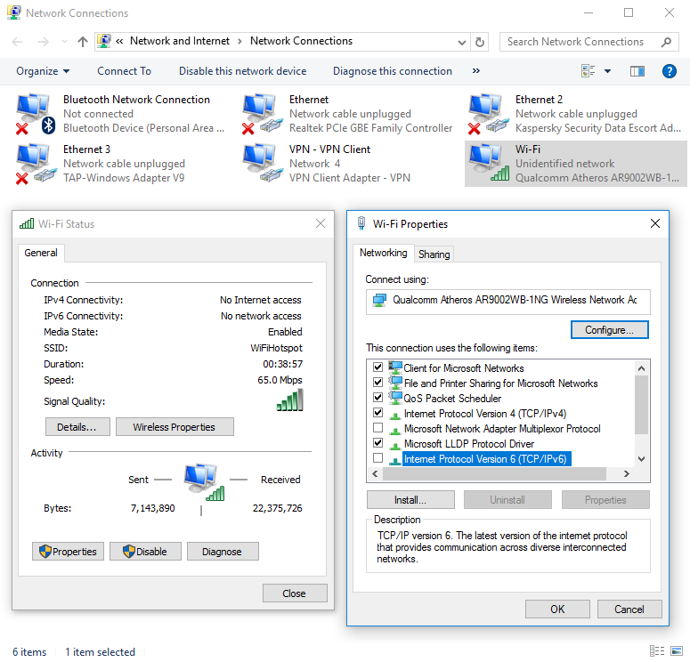This screenshot has height=662, width=690.
Task: Select the Ethernet 2 Kaspersky adapter icon
Action: (x=489, y=114)
